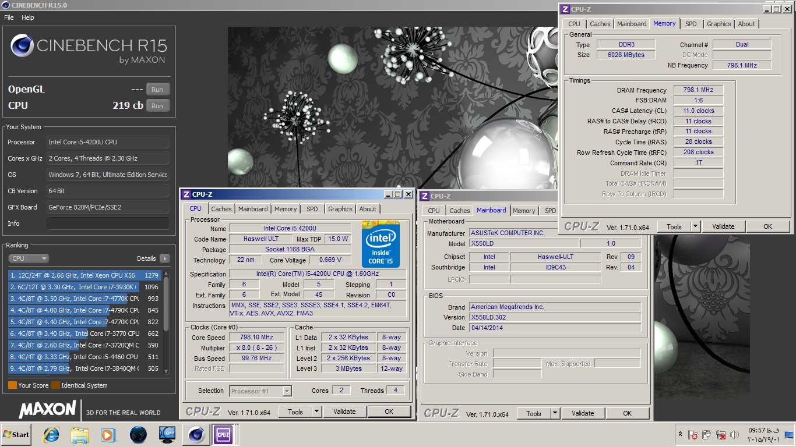Open Windows Media Player taskbar icon
The image size is (796, 447).
point(108,435)
